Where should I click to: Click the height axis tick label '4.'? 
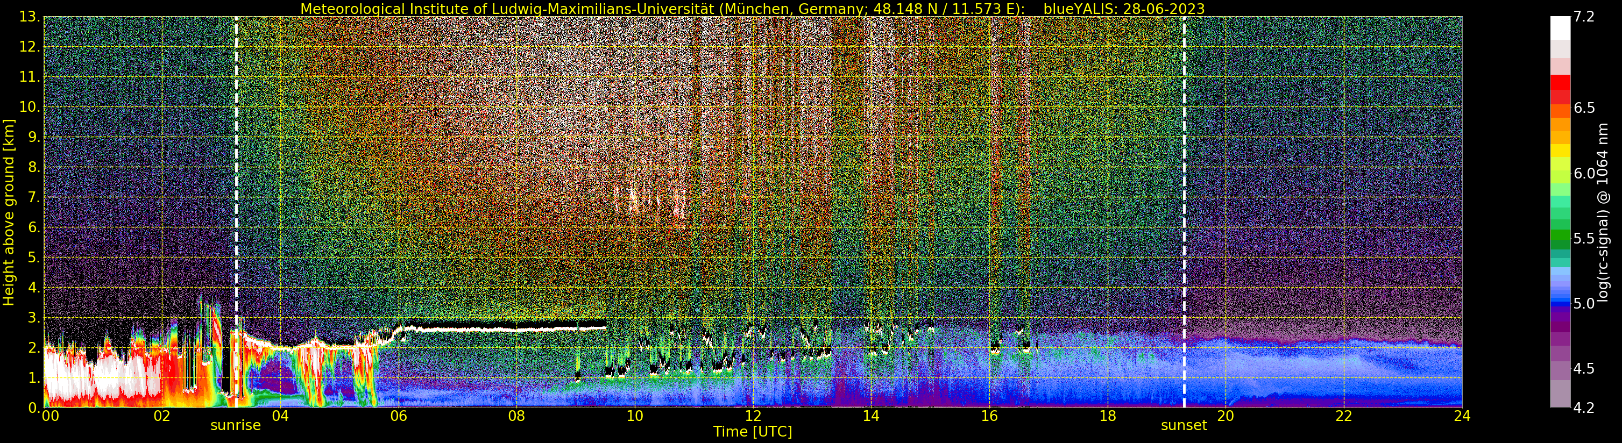coord(34,288)
